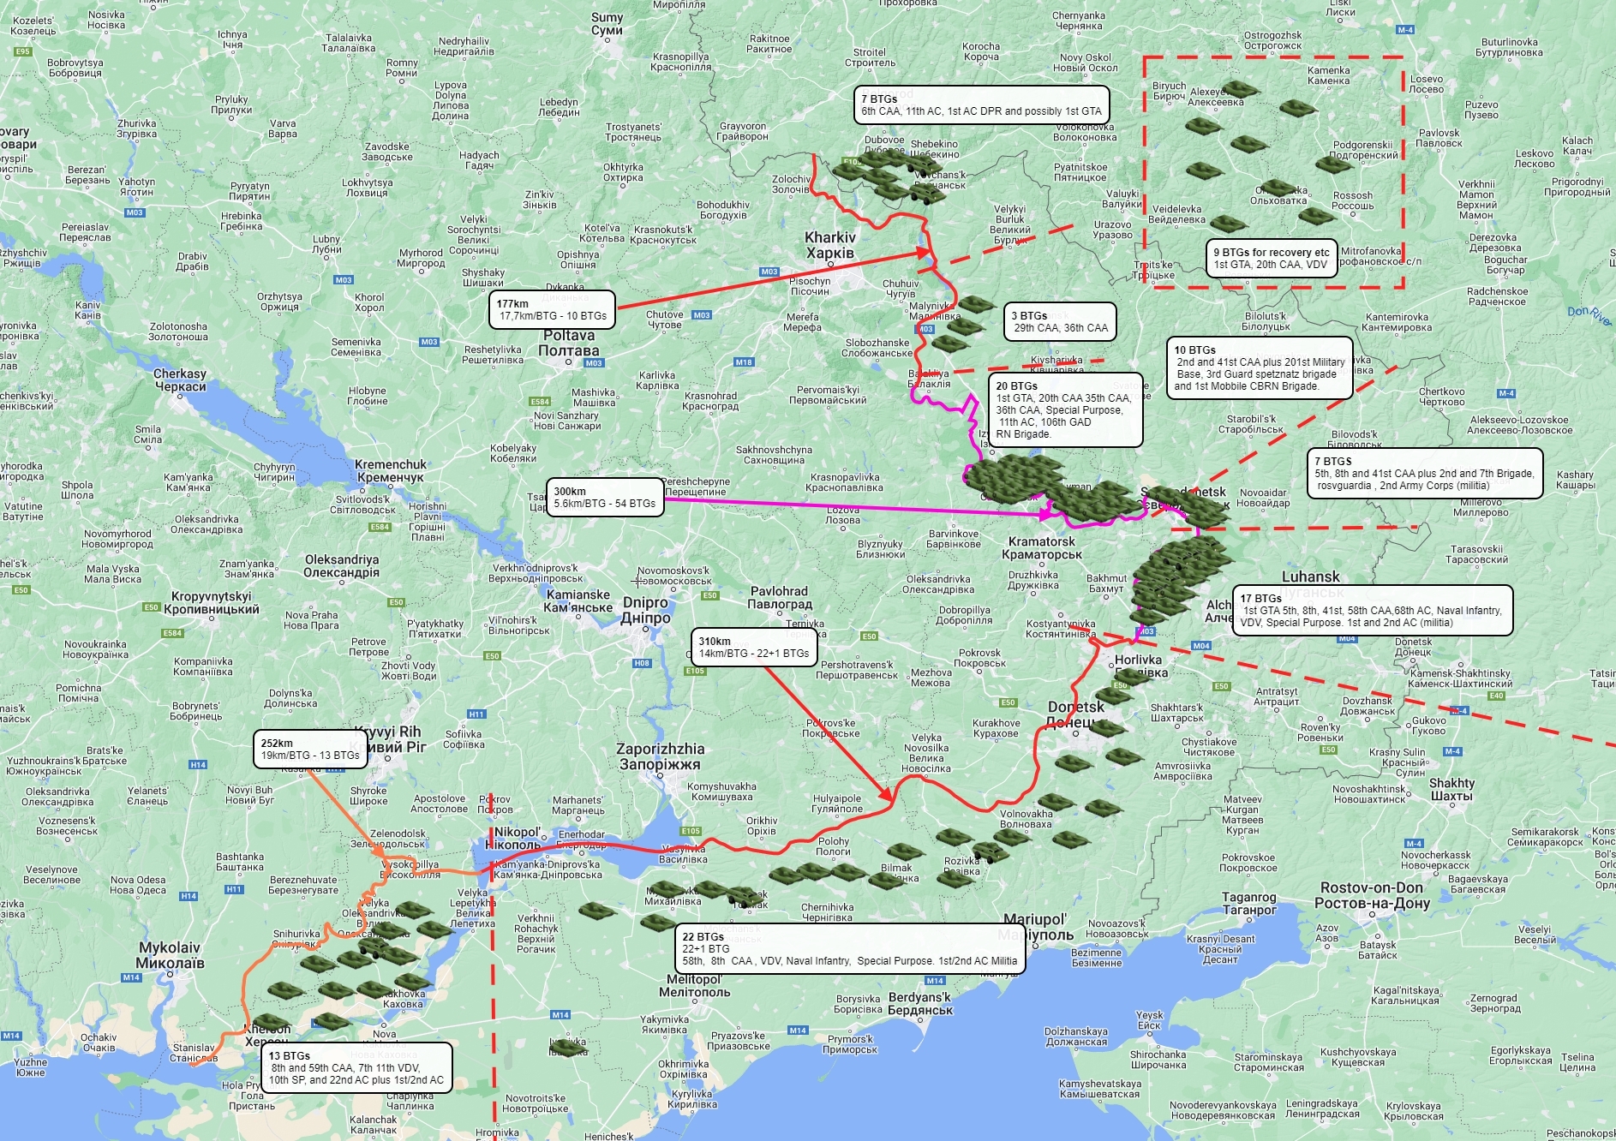This screenshot has height=1141, width=1616.
Task: Select the Poltava city name
Action: click(x=569, y=343)
